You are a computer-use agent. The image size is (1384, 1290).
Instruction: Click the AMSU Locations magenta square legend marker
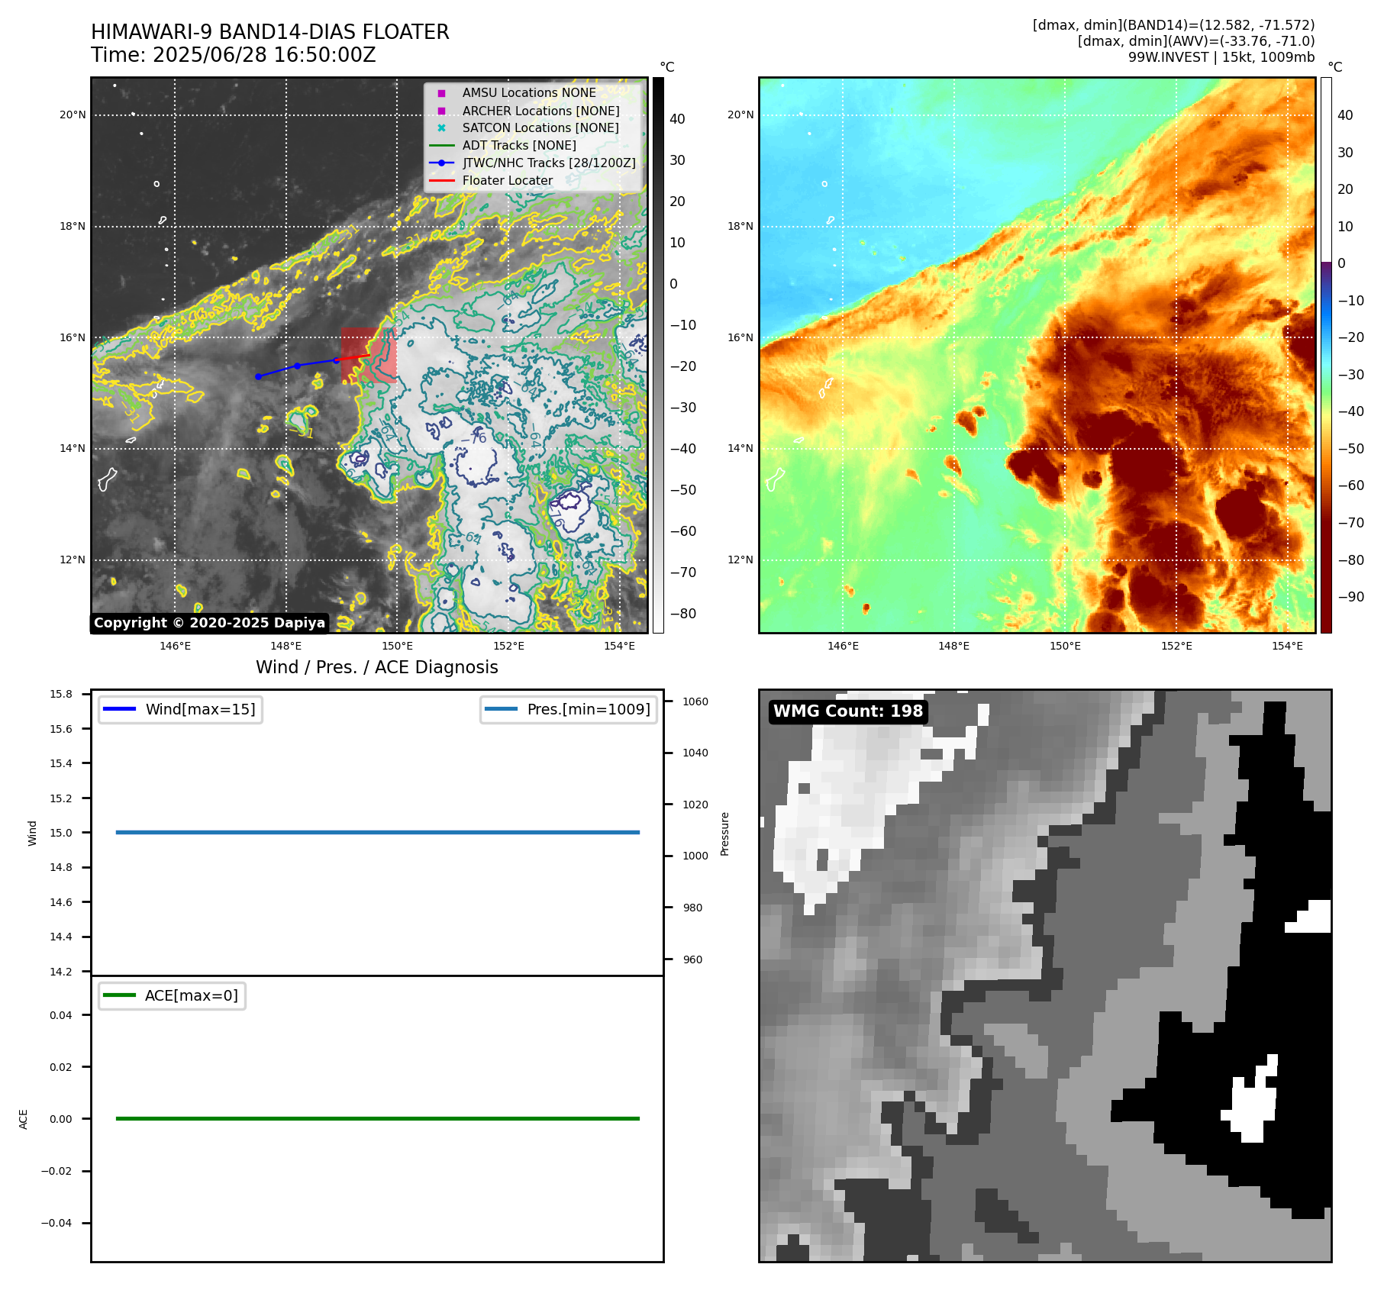tap(441, 93)
